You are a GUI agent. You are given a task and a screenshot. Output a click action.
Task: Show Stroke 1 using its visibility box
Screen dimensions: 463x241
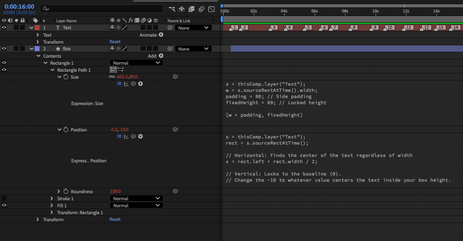click(4, 199)
